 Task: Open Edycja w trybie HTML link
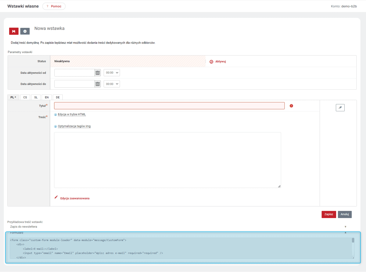coord(72,114)
